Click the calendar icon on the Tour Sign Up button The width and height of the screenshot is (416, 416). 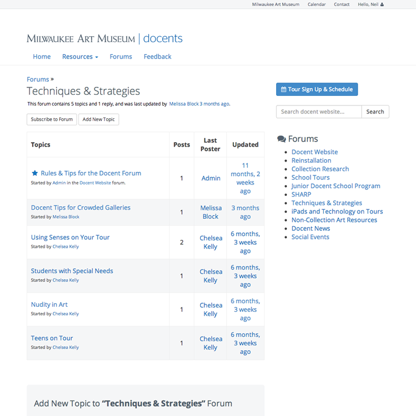[x=283, y=89]
